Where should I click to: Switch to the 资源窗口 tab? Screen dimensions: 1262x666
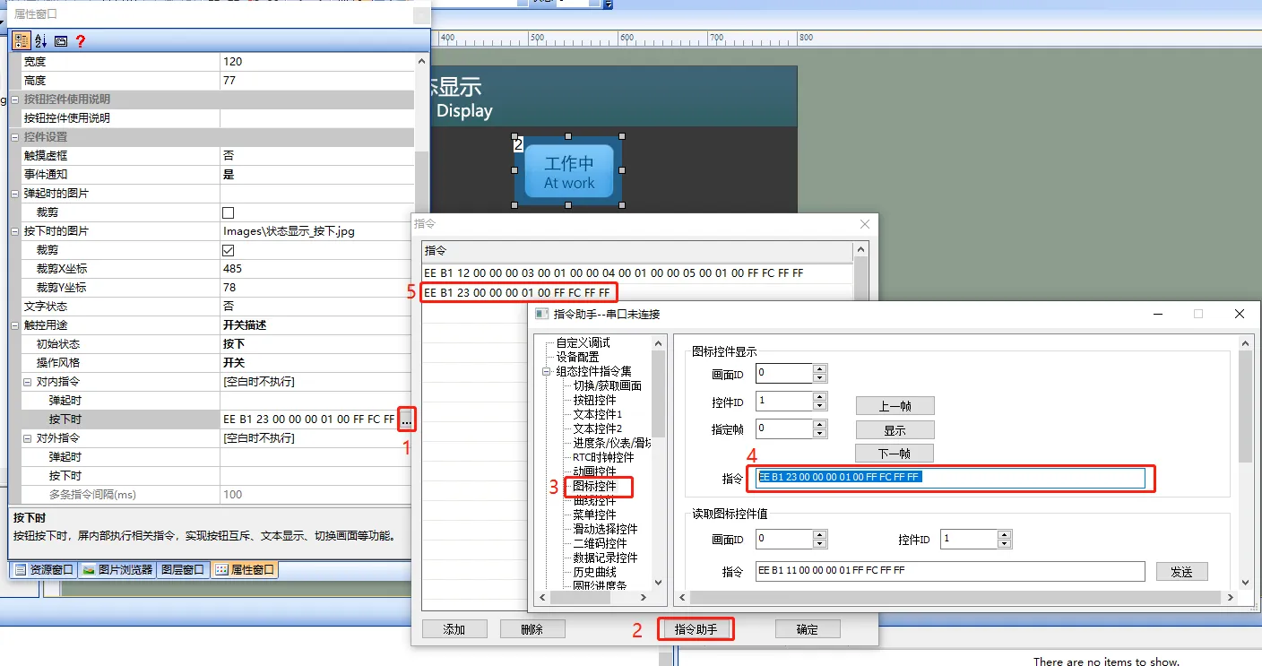[43, 568]
